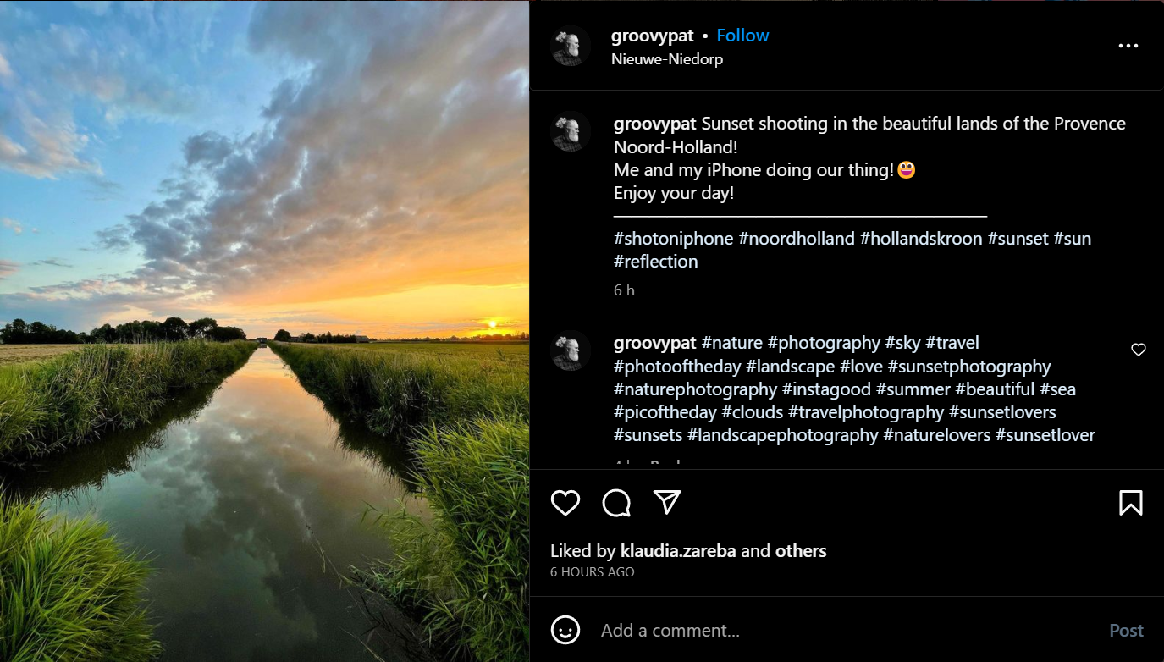
Task: Click groovypat avatar beside the caption
Action: click(x=571, y=131)
